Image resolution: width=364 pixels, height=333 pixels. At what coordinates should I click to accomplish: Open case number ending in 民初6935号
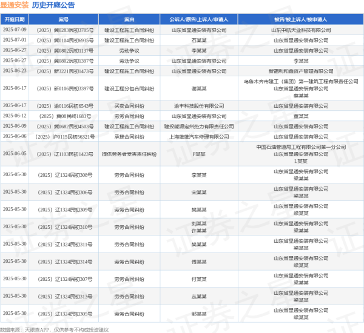(65, 41)
